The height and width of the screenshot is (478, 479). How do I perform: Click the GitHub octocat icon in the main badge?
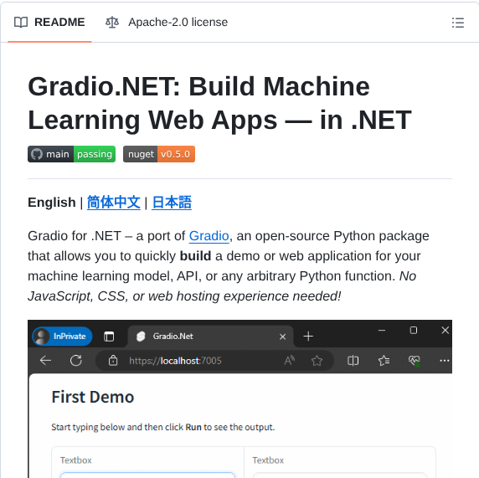36,154
